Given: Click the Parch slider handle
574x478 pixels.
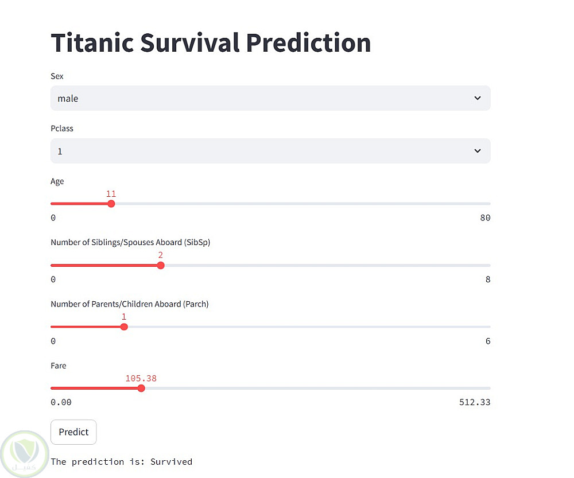Looking at the screenshot, I should (x=124, y=327).
